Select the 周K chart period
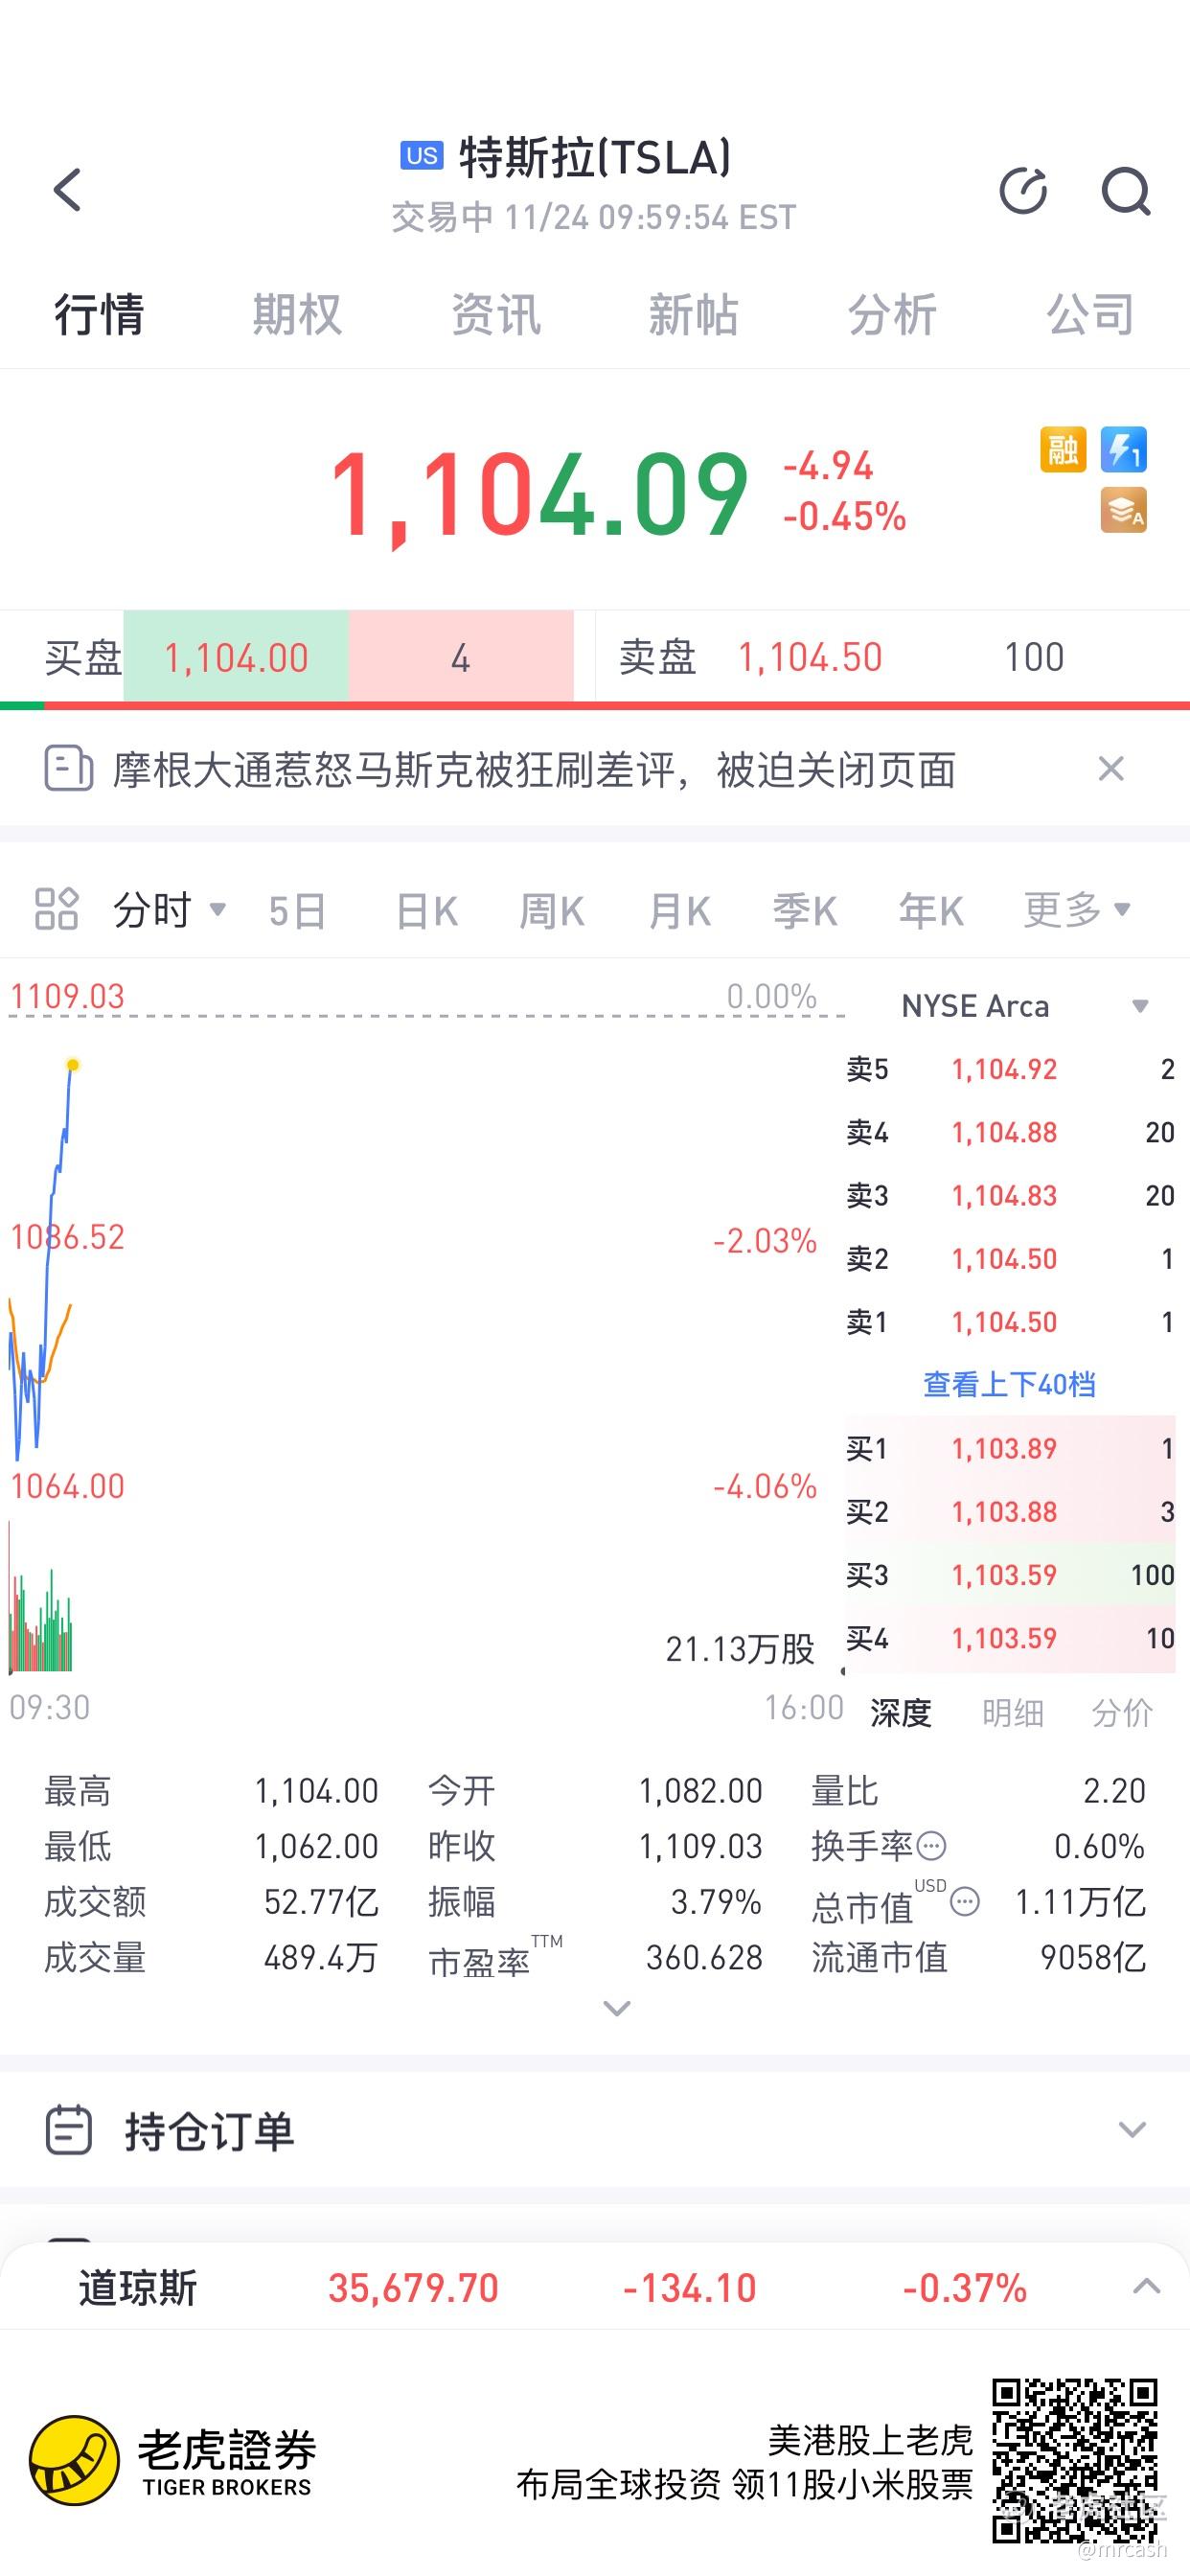Viewport: 1190px width, 2576px height. [x=552, y=911]
